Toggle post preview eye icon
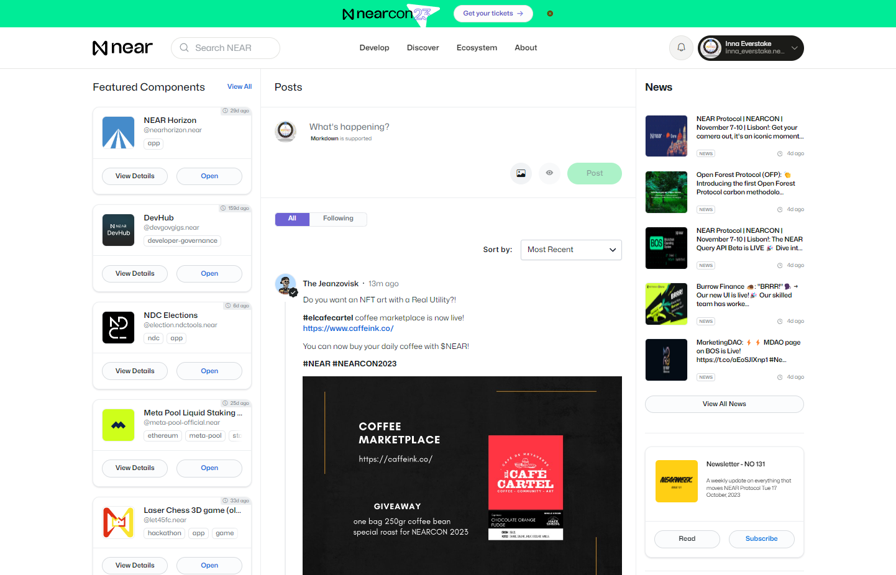This screenshot has width=896, height=575. tap(549, 173)
